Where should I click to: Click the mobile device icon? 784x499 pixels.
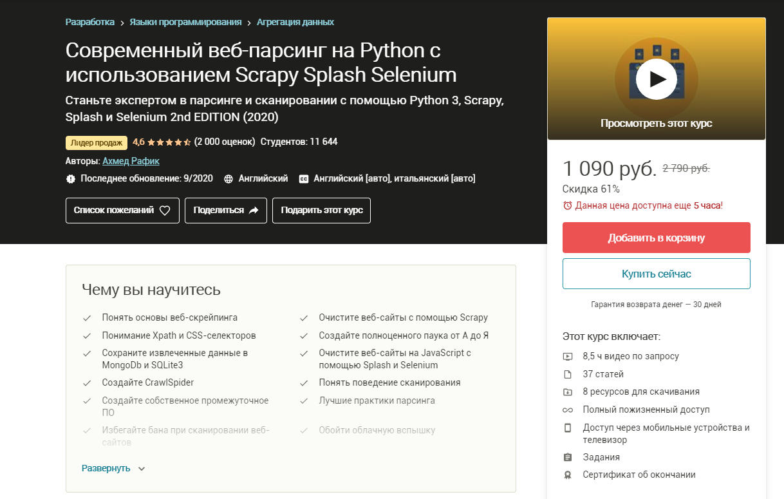tap(567, 428)
